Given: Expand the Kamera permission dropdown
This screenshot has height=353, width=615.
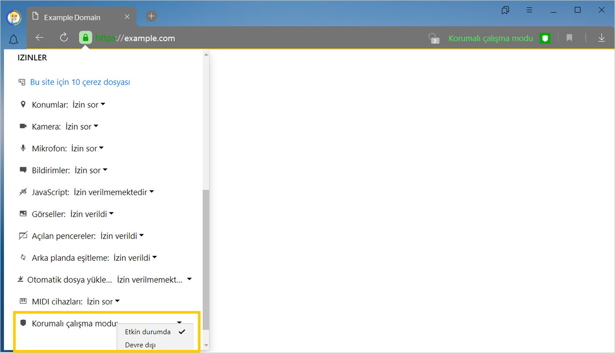Looking at the screenshot, I should (82, 127).
